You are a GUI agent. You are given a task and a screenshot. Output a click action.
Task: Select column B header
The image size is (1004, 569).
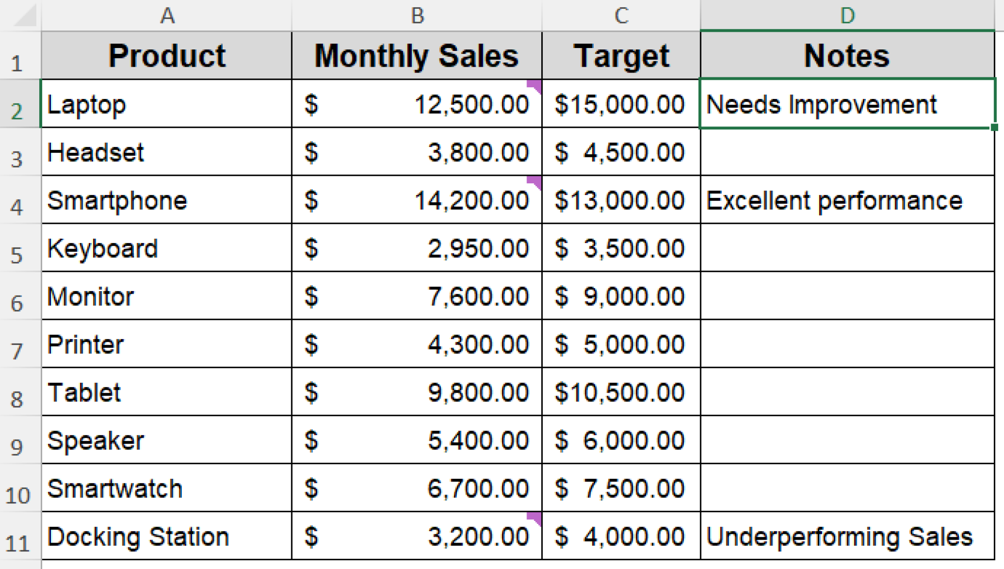(x=417, y=16)
